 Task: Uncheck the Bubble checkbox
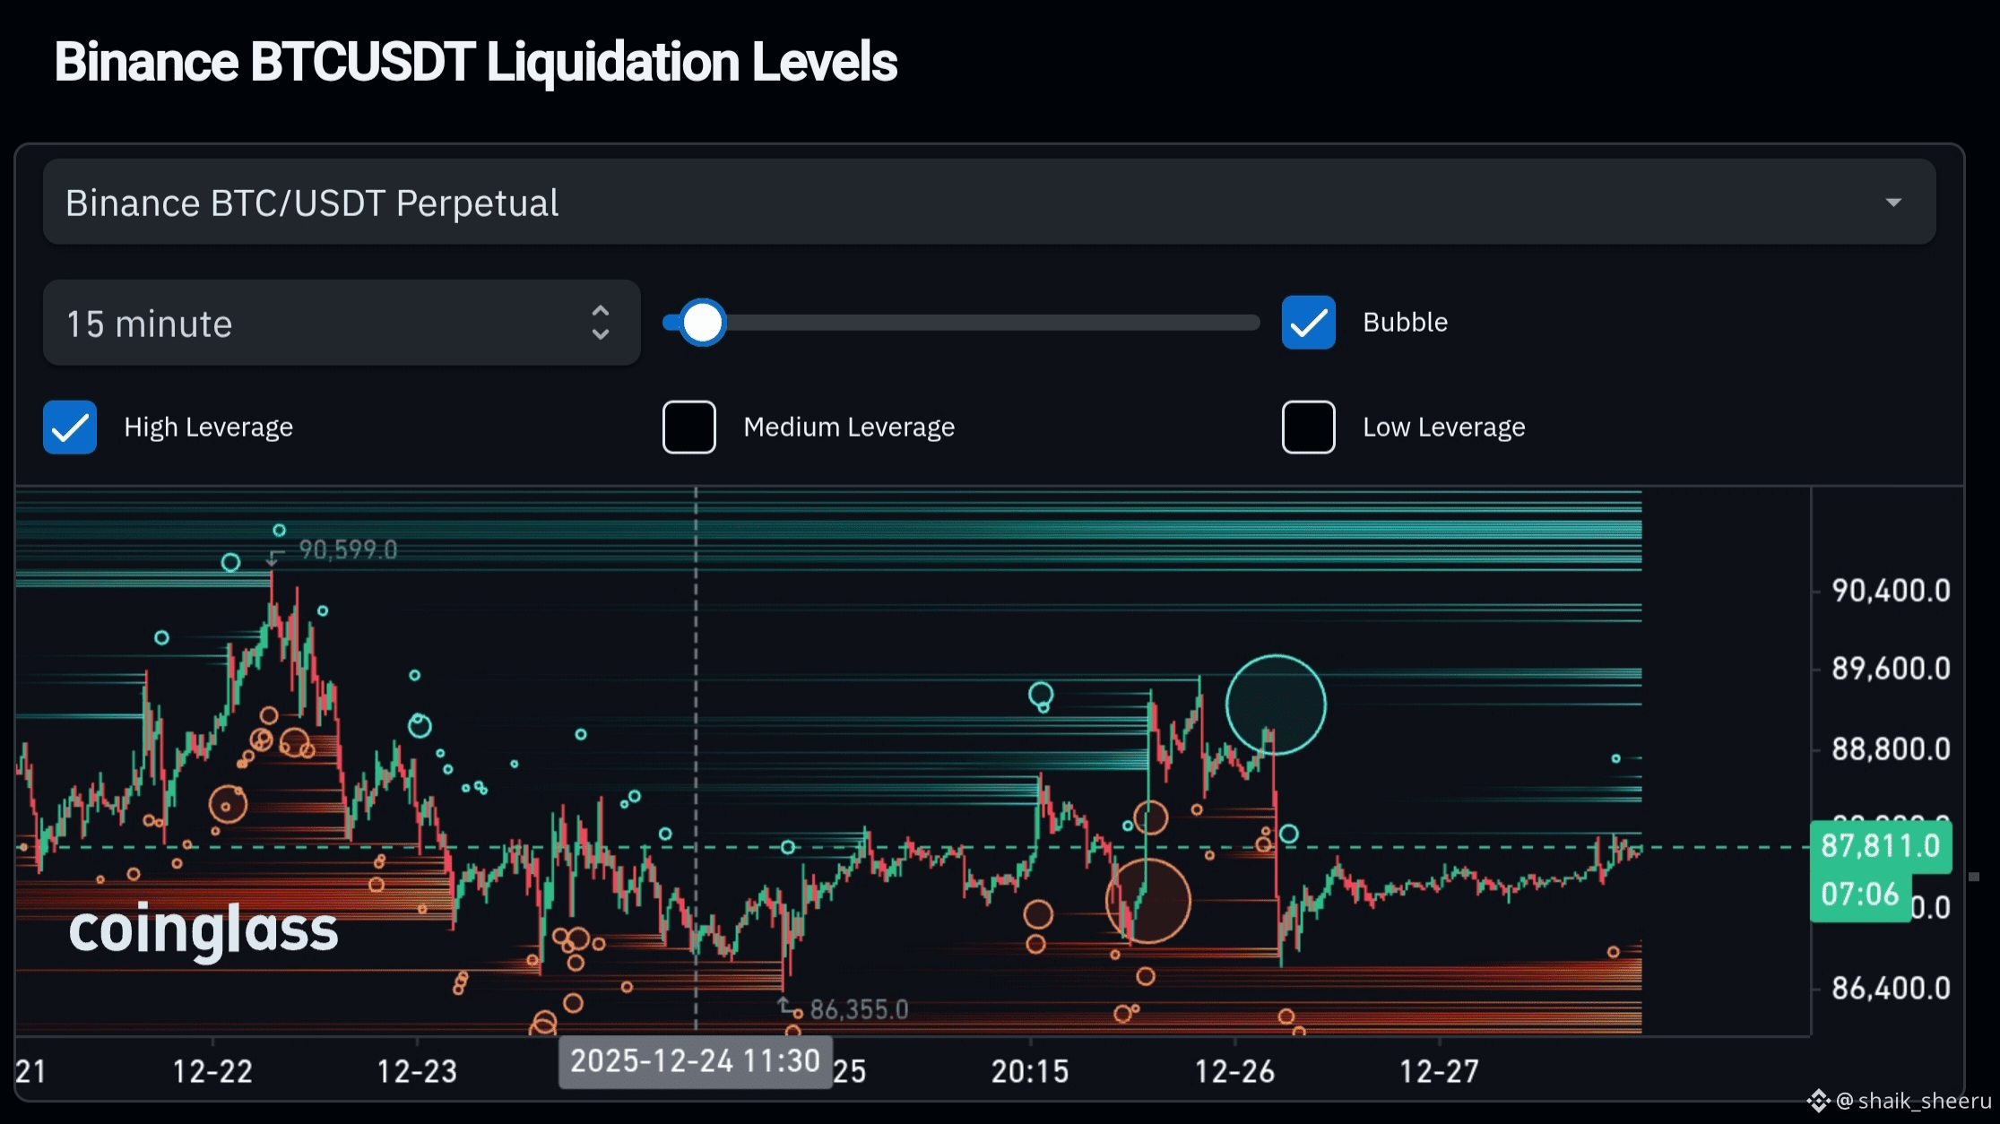pos(1308,323)
